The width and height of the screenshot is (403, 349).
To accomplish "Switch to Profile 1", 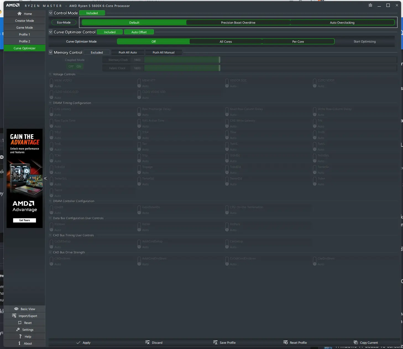I will (x=25, y=34).
